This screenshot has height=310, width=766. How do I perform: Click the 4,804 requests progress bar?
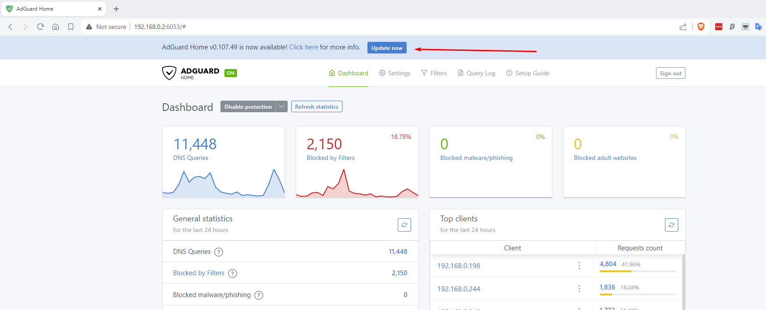coord(637,271)
